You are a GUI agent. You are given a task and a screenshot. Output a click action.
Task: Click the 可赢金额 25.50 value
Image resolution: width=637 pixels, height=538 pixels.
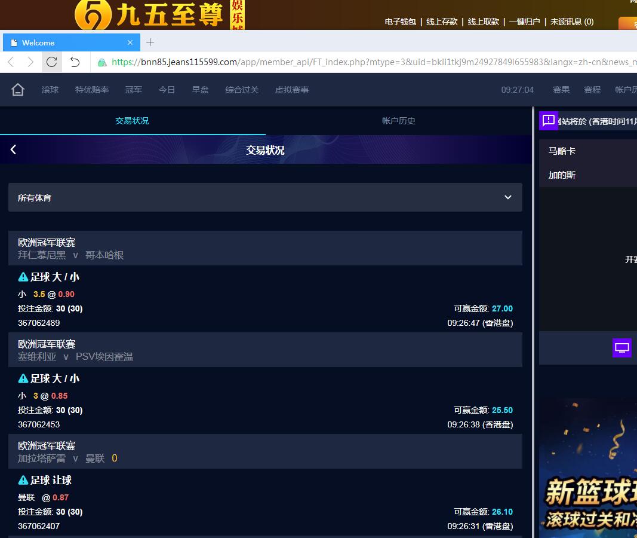tap(502, 410)
